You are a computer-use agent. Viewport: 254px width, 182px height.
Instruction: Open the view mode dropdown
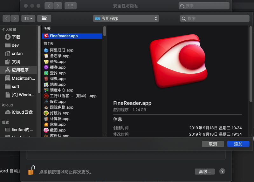pyautogui.click(x=28, y=18)
